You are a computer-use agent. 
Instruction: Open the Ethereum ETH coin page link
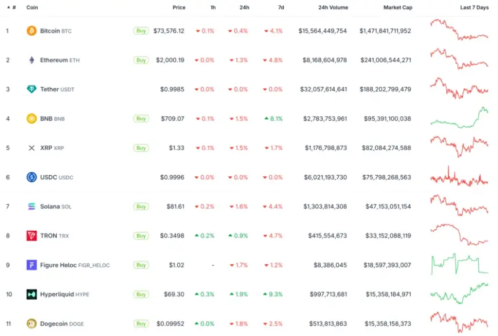60,60
